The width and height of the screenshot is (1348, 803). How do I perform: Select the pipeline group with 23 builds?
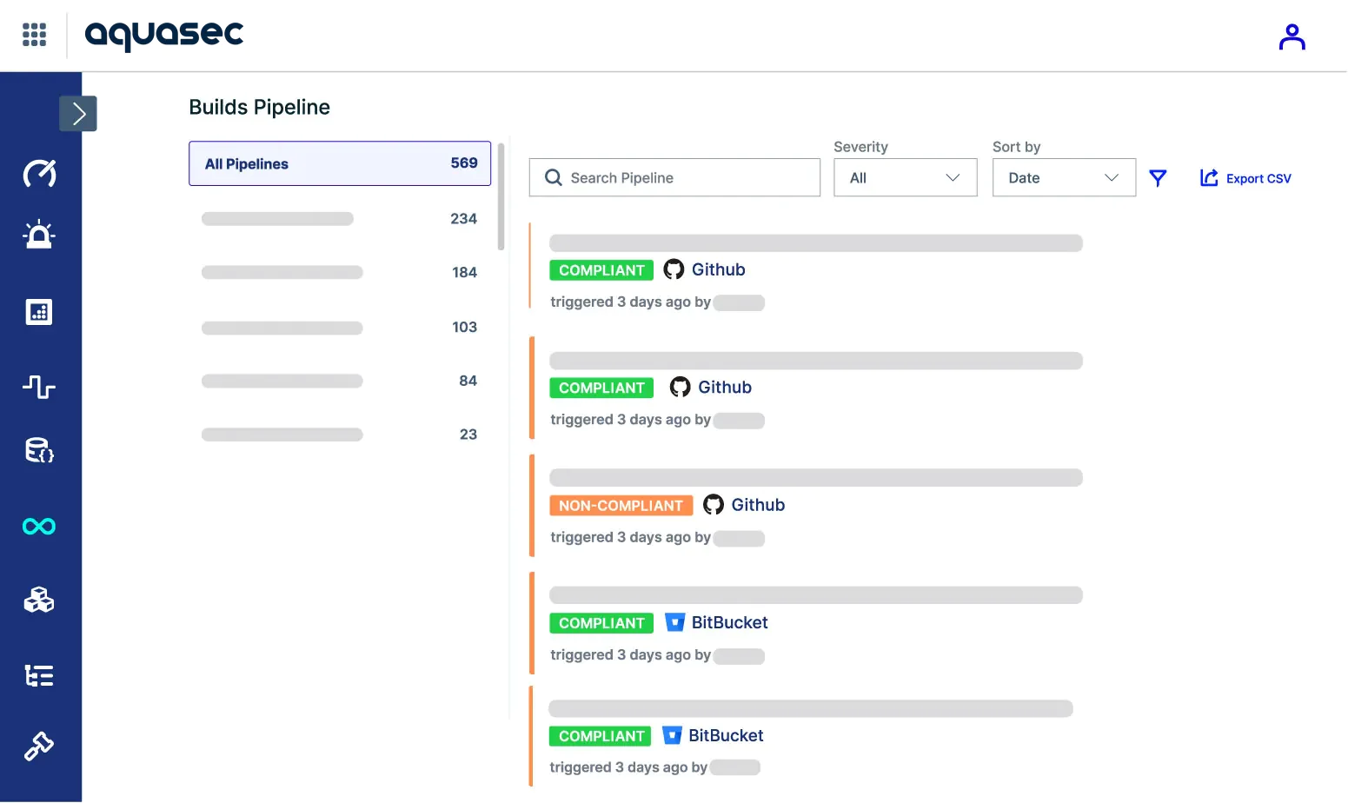(x=340, y=435)
